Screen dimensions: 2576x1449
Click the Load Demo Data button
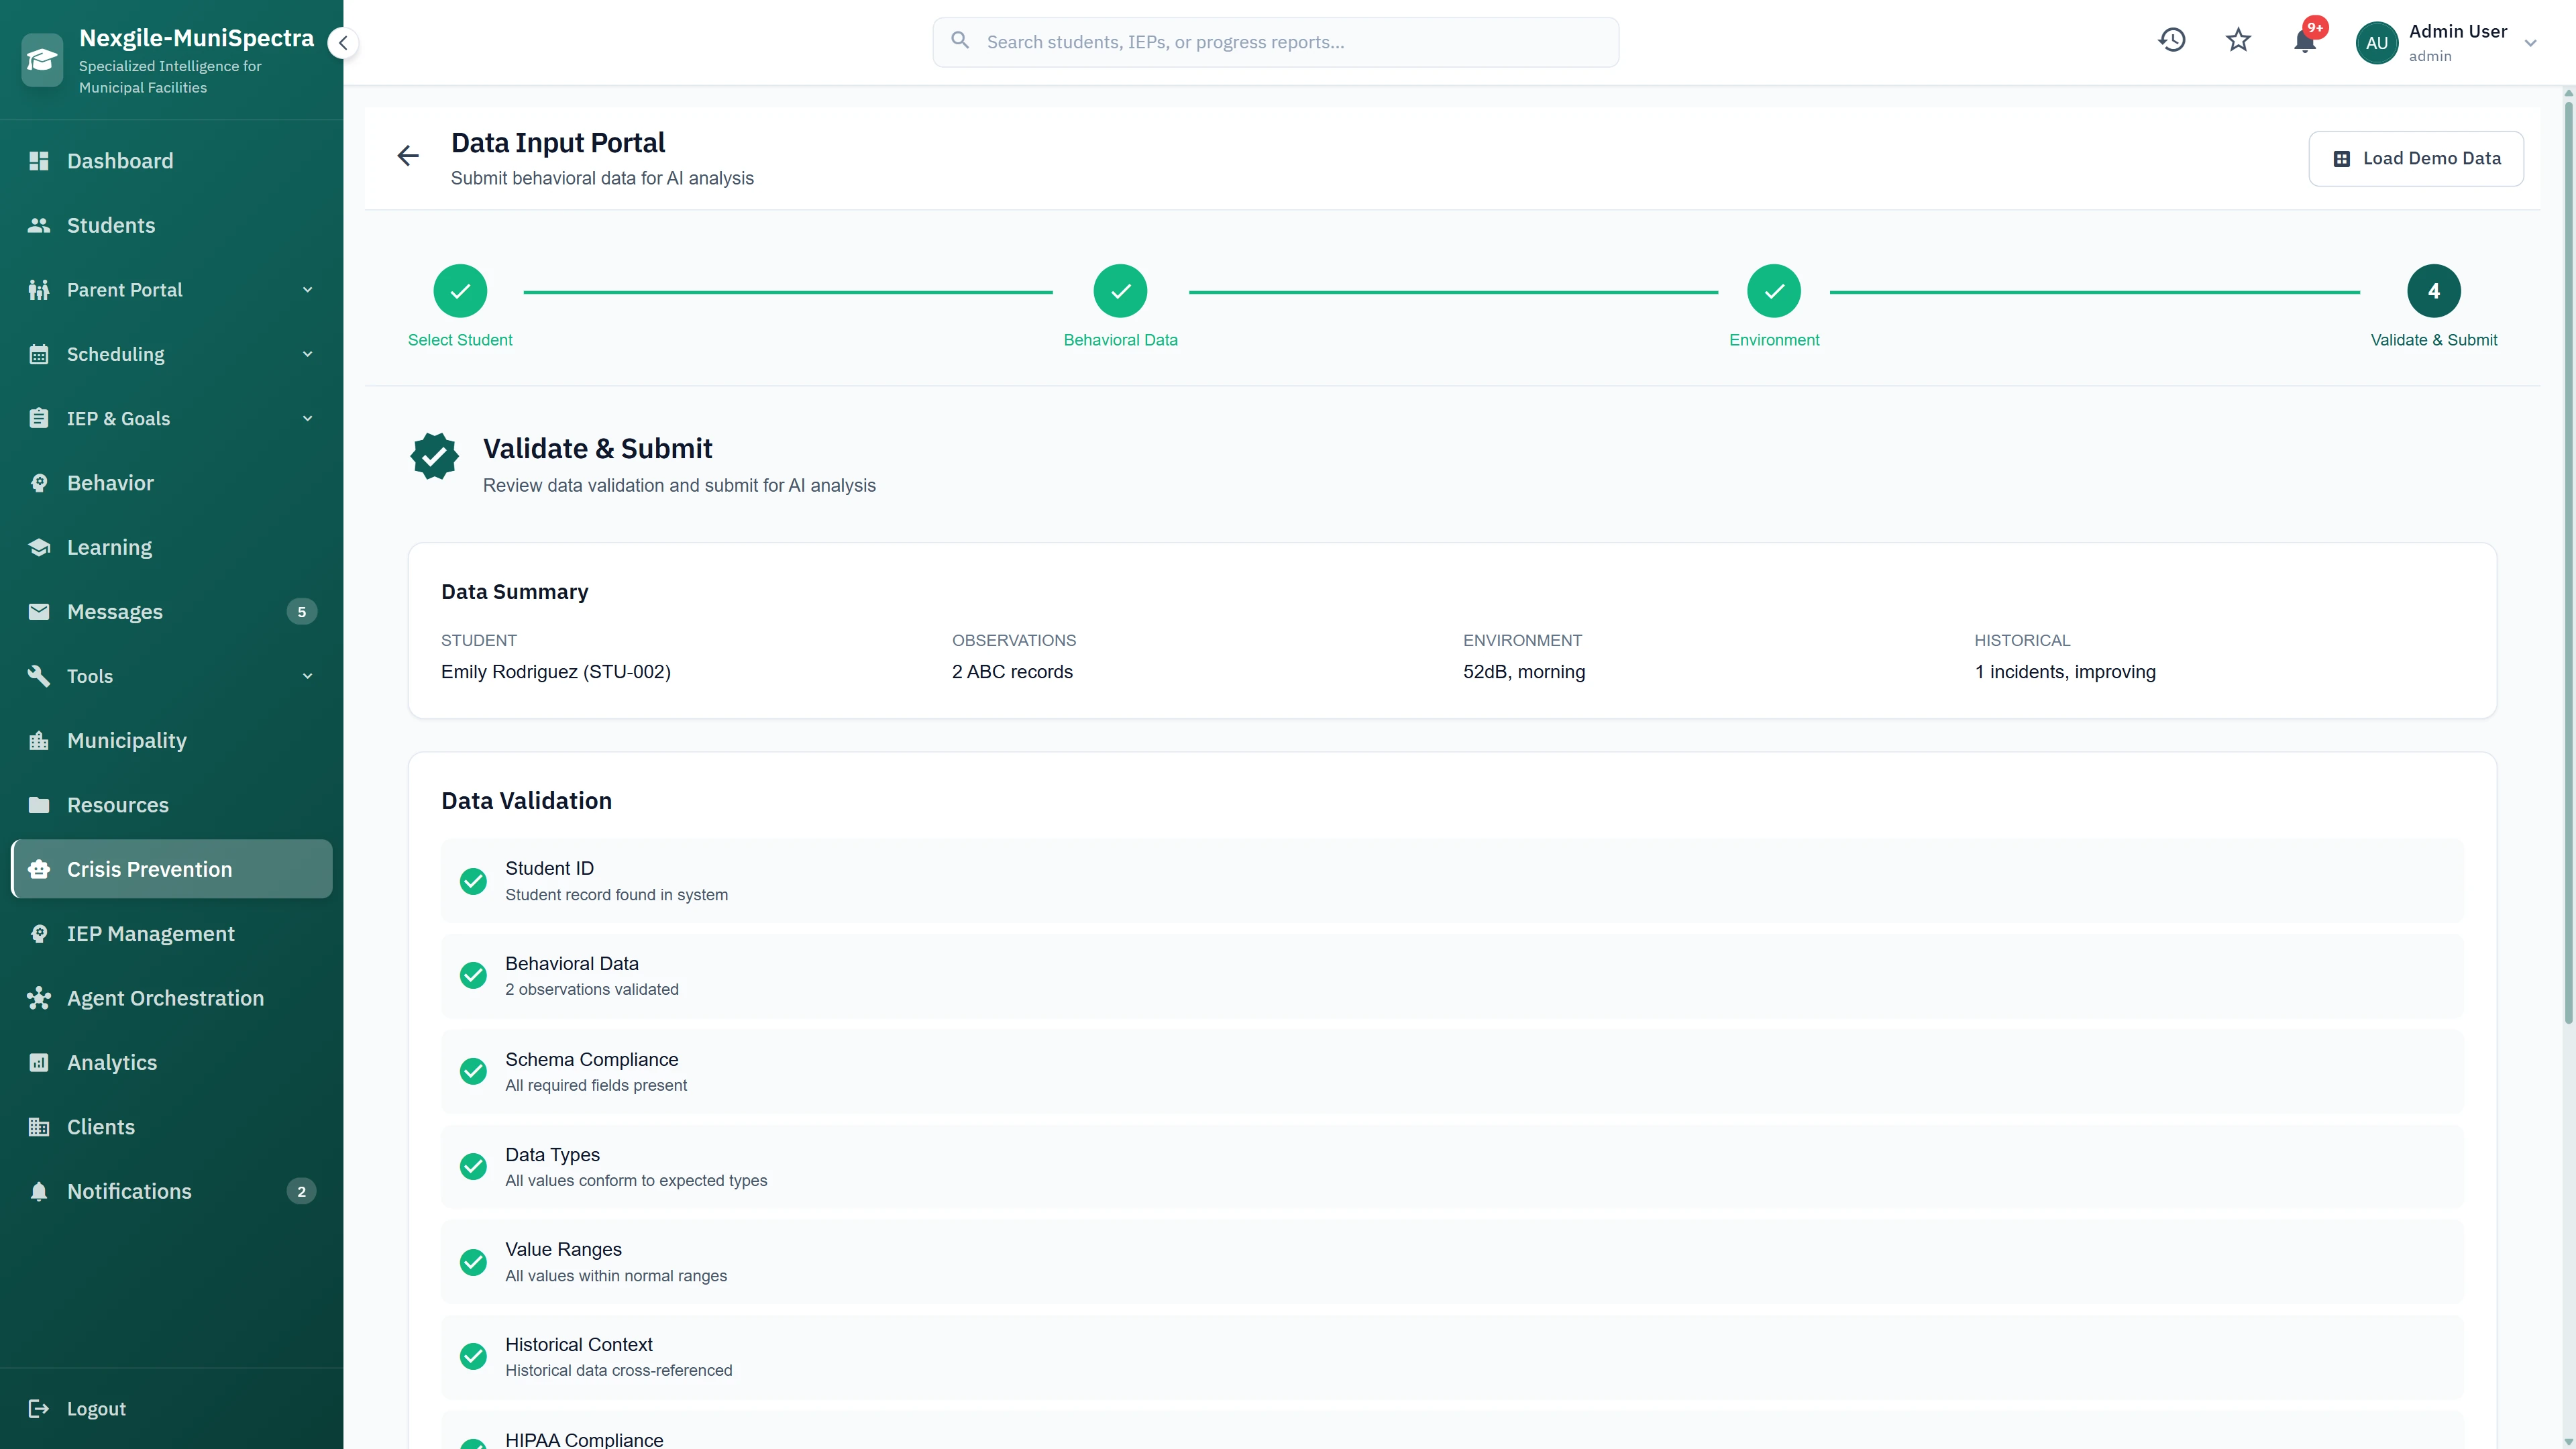click(x=2416, y=158)
